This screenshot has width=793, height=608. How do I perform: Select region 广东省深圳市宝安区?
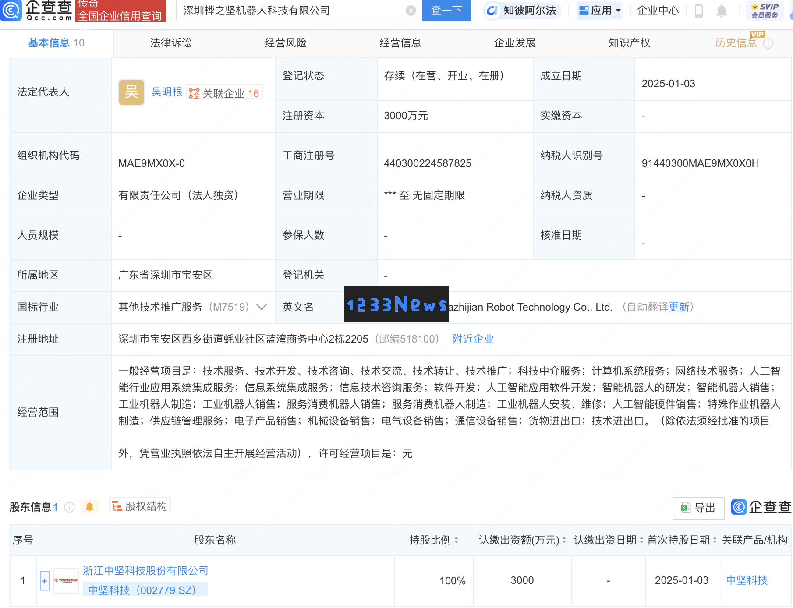click(x=166, y=275)
